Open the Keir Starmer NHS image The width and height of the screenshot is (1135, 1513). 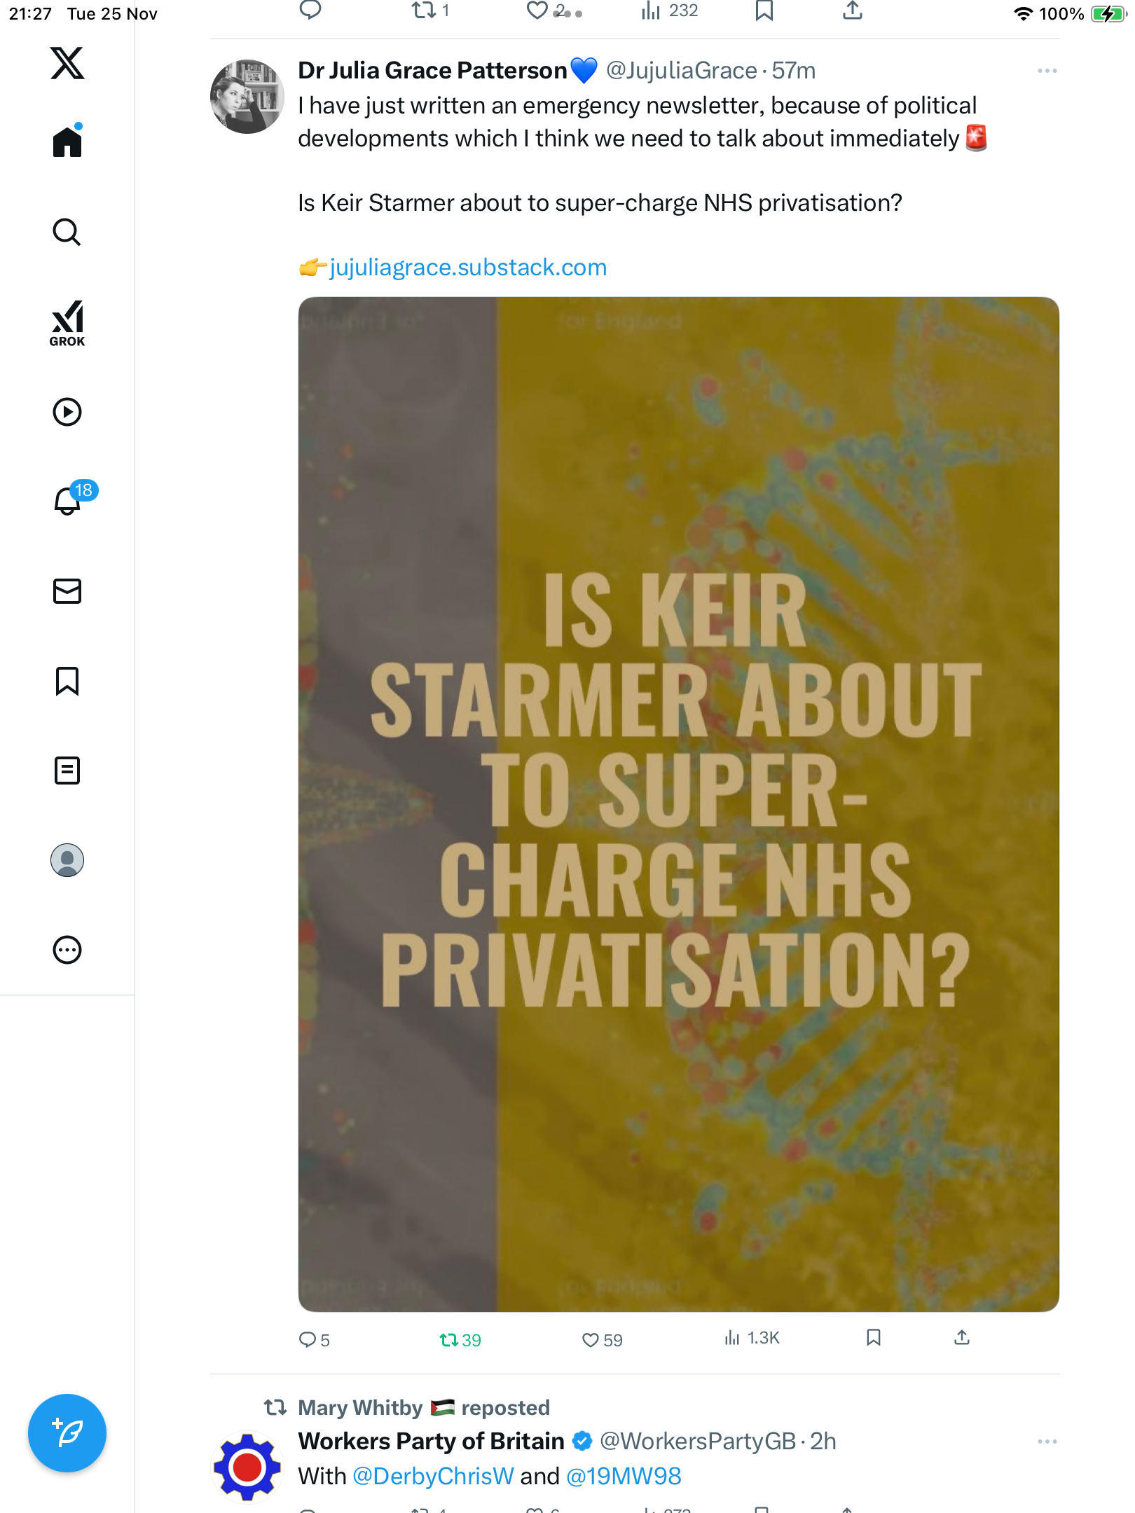[678, 803]
